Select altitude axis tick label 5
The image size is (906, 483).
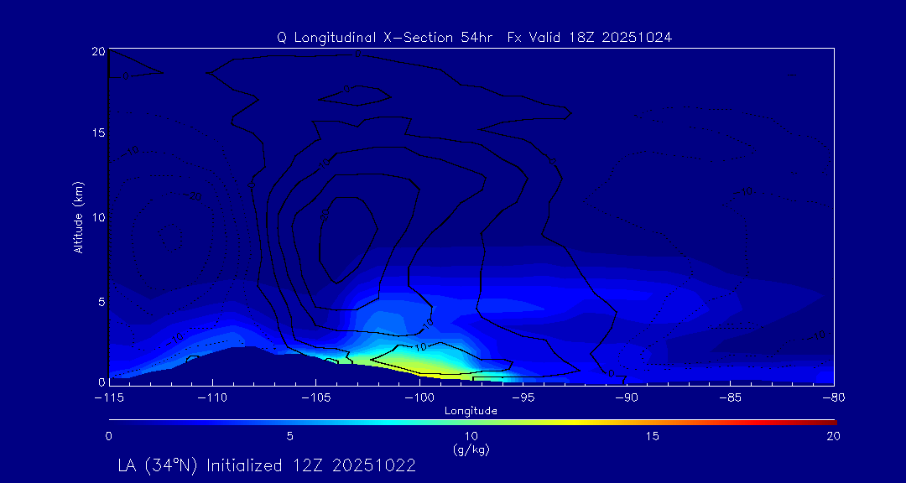pos(101,302)
